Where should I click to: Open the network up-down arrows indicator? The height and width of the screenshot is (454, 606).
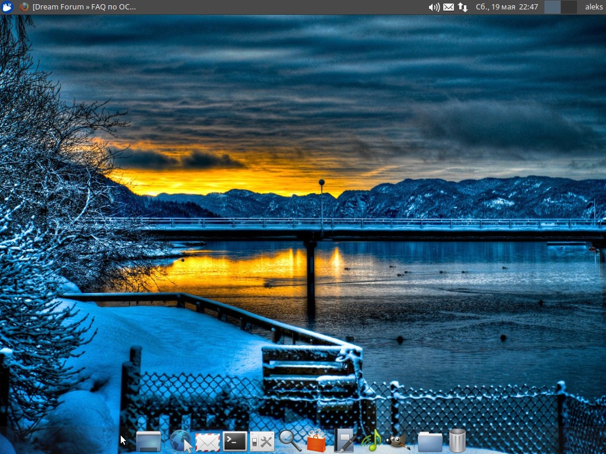[x=463, y=7]
